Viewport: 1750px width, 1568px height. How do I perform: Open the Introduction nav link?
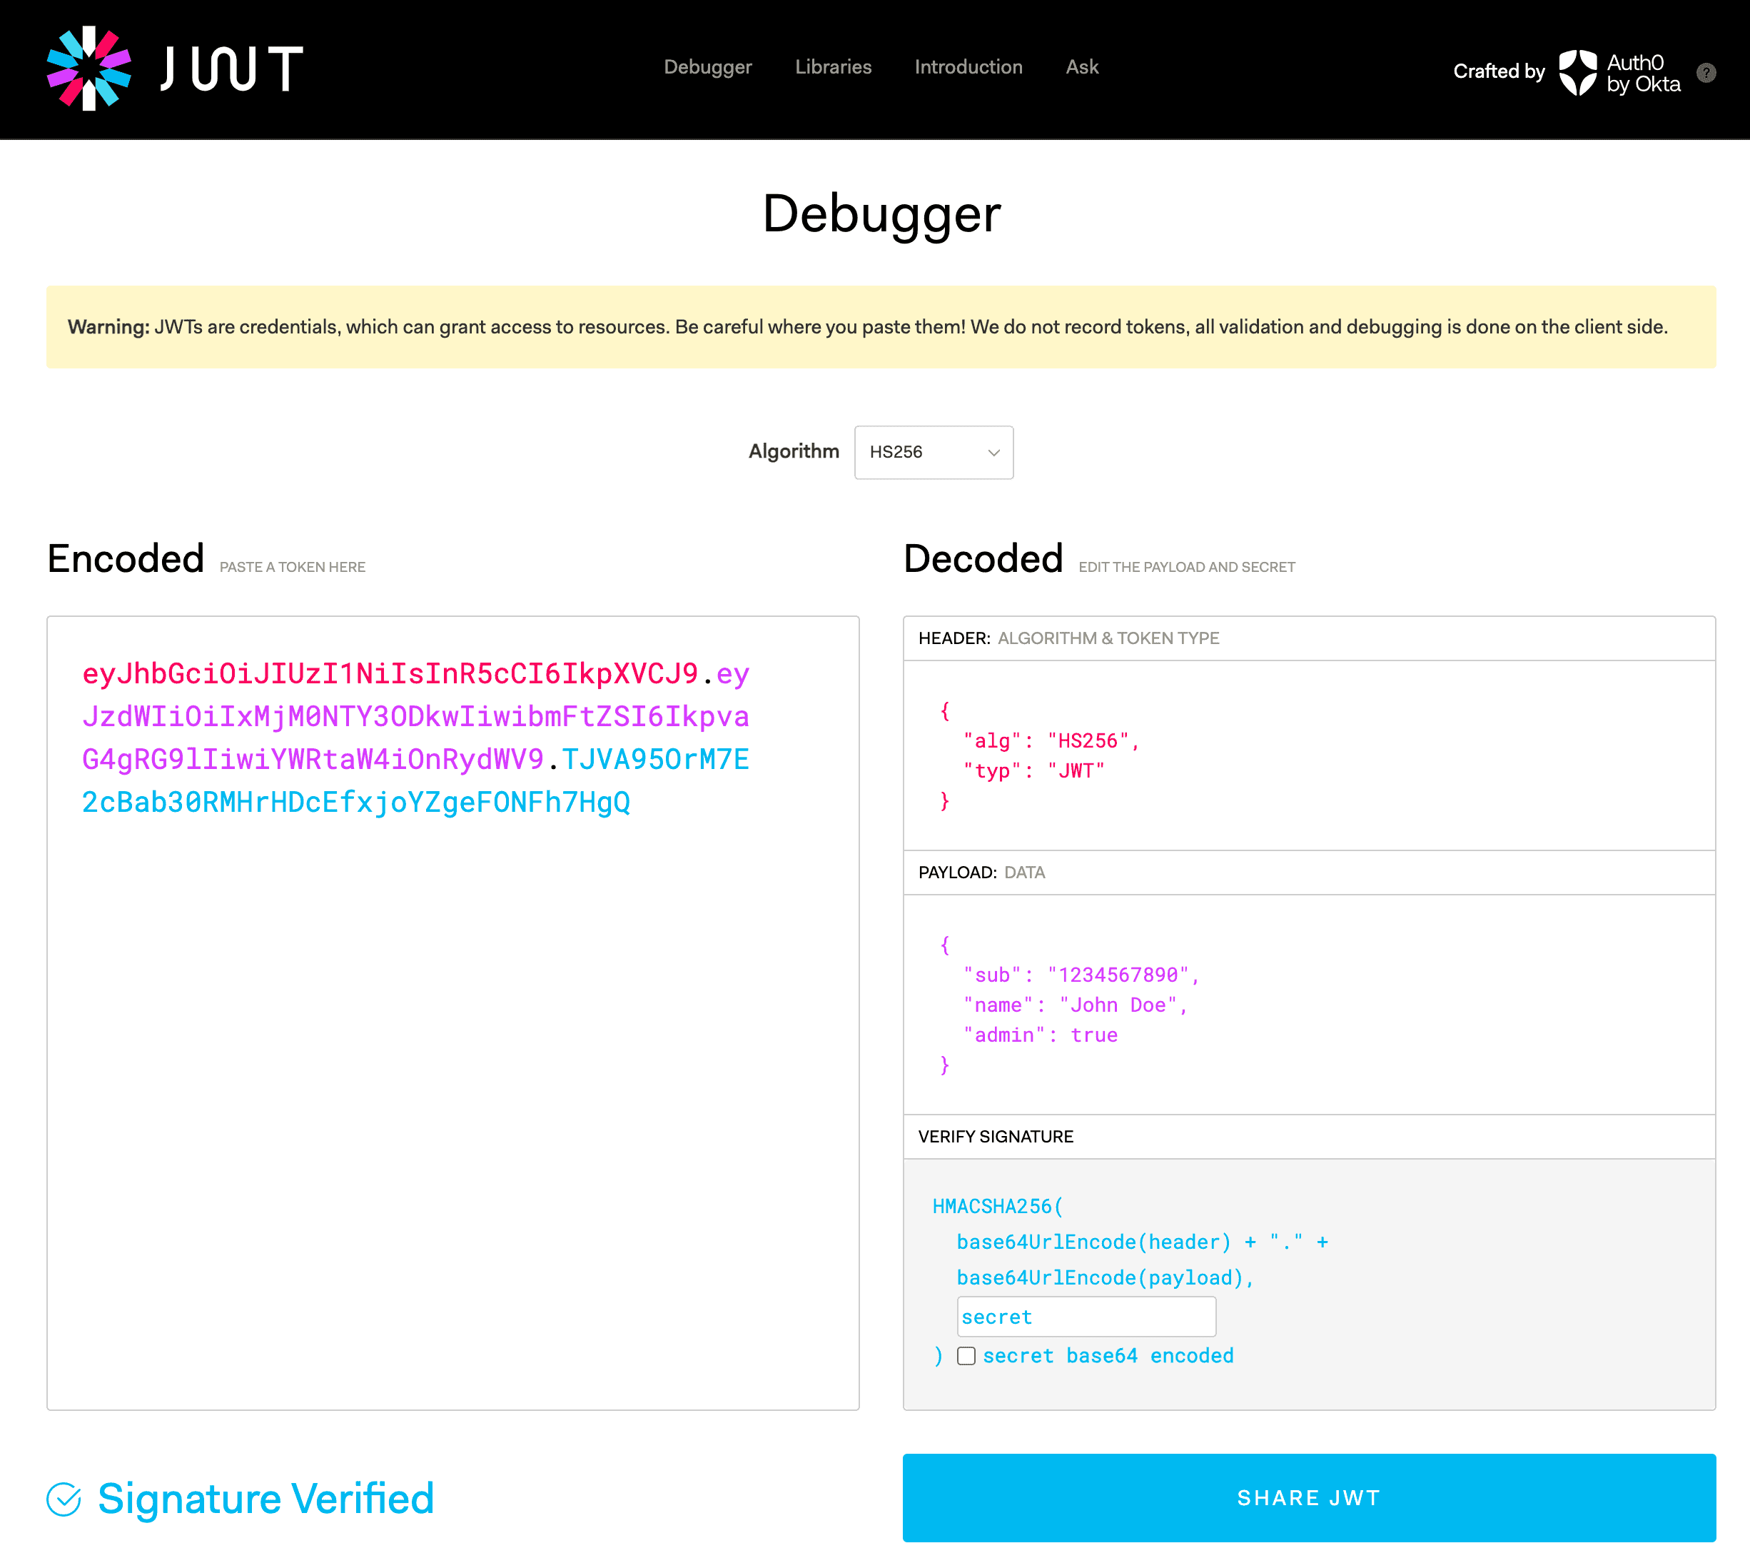968,67
